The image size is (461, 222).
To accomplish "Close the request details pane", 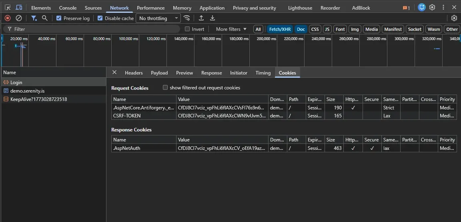I will click(114, 73).
